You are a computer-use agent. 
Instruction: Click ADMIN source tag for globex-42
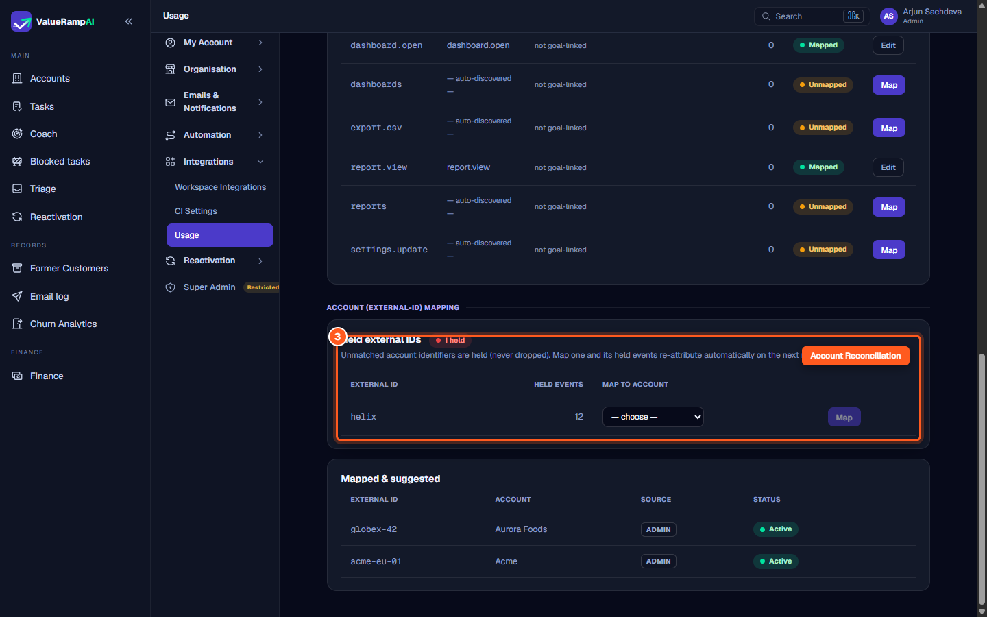[659, 529]
